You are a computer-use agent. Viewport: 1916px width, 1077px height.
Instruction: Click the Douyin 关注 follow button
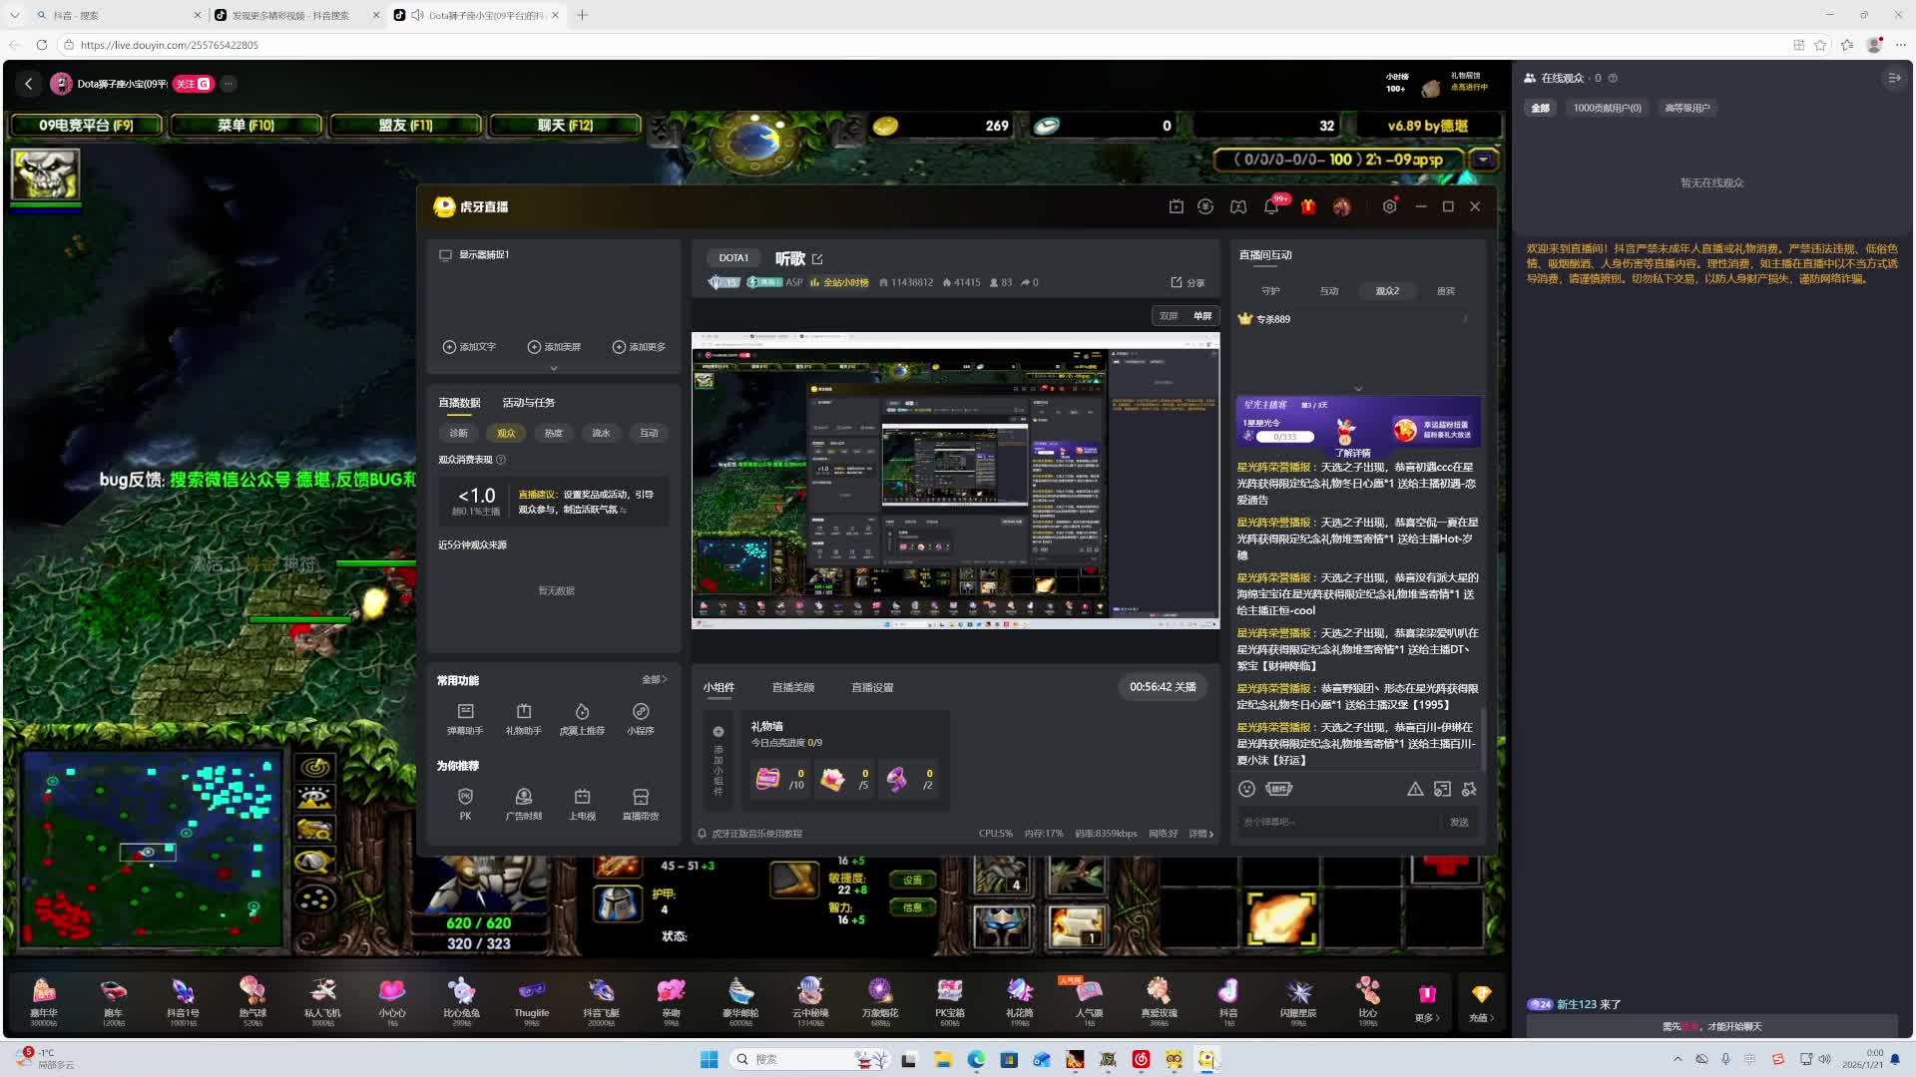(192, 84)
